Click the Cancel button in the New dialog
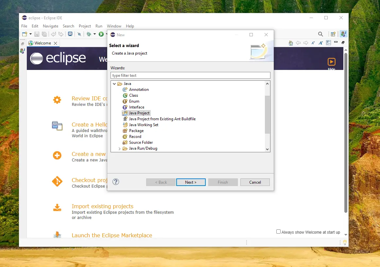 [x=255, y=182]
